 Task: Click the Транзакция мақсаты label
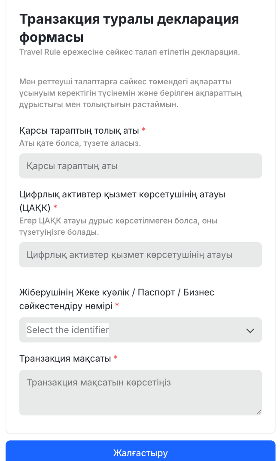coord(65,358)
